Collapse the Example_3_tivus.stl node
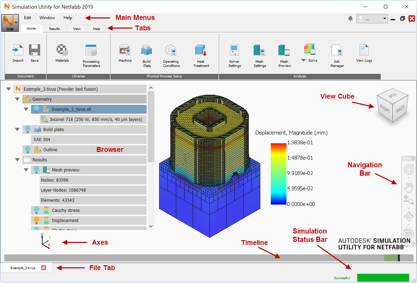This screenshot has width=417, height=283. pyautogui.click(x=26, y=109)
